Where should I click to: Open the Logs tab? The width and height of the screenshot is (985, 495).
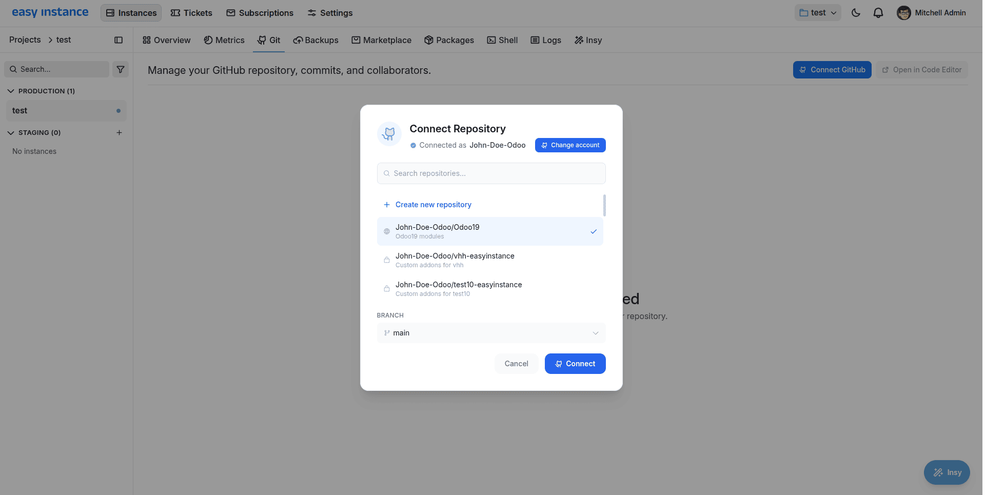coord(546,40)
